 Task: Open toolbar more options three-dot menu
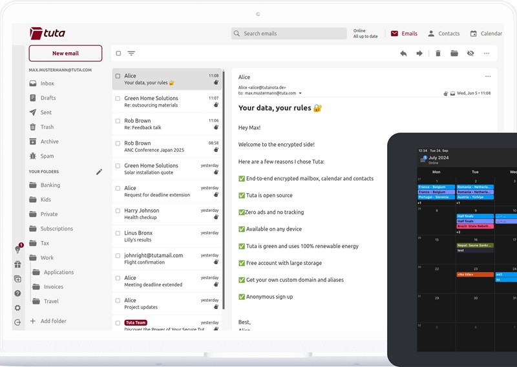487,54
